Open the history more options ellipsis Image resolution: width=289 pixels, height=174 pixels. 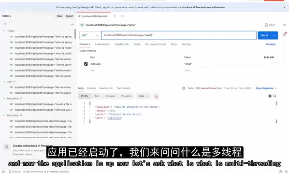coord(72,24)
